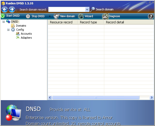Click the Search domain label
155x126 pixels.
[x=104, y=9]
